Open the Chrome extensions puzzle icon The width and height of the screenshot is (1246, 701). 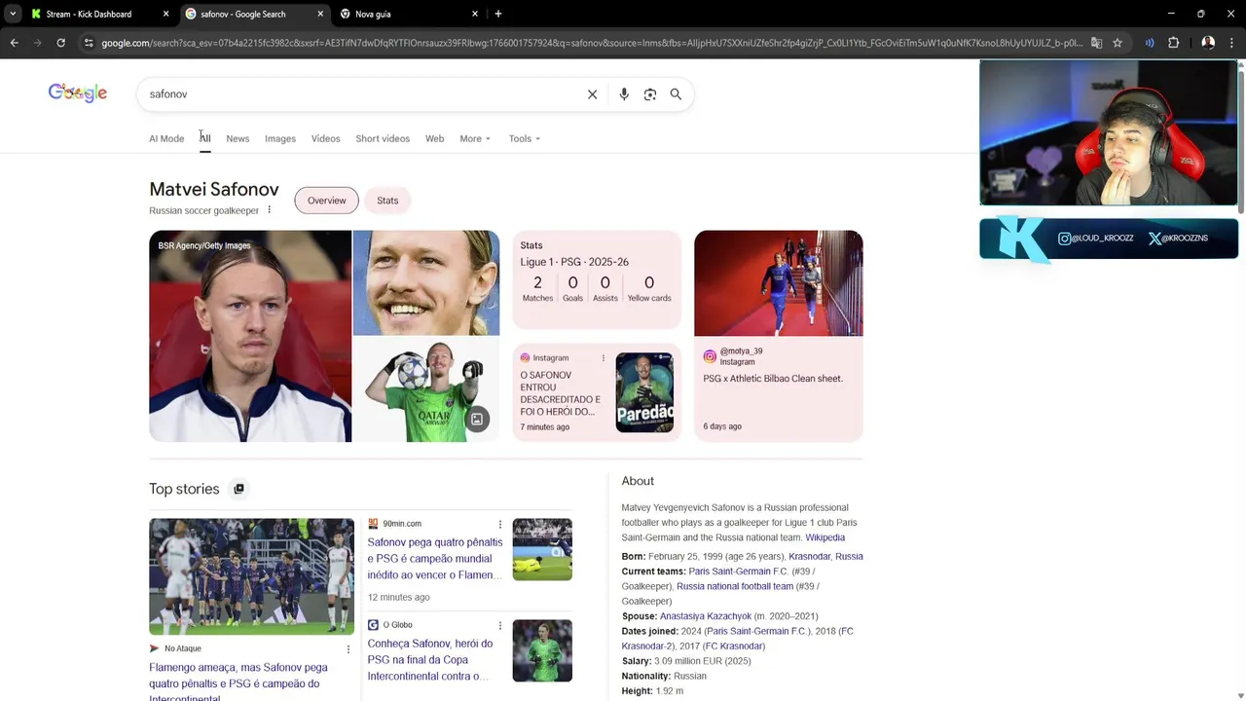coord(1173,43)
